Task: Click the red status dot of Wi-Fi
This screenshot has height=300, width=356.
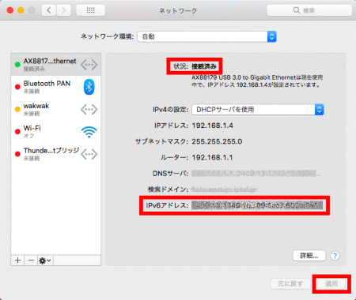Action: click(x=17, y=132)
